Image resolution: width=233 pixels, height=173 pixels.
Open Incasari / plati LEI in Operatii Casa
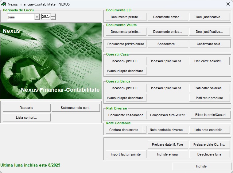(126, 61)
